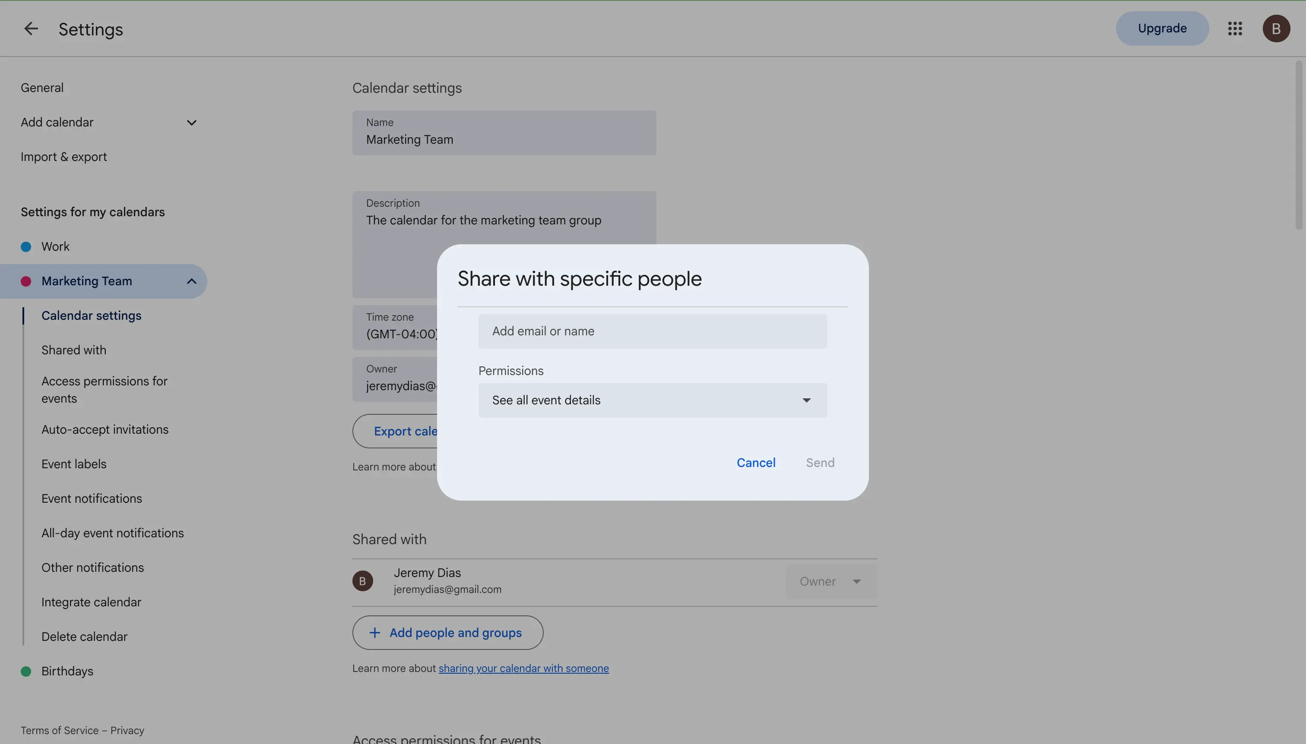Image resolution: width=1306 pixels, height=744 pixels.
Task: Cancel the share dialog
Action: pyautogui.click(x=756, y=463)
